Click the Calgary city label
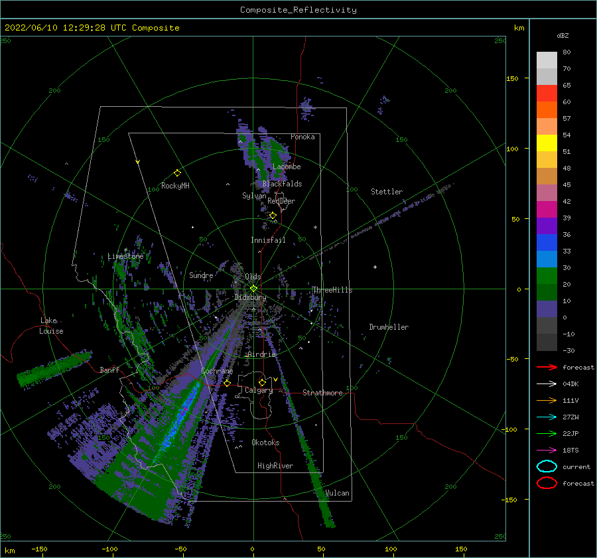Screen dimensions: 597x558 [259, 390]
